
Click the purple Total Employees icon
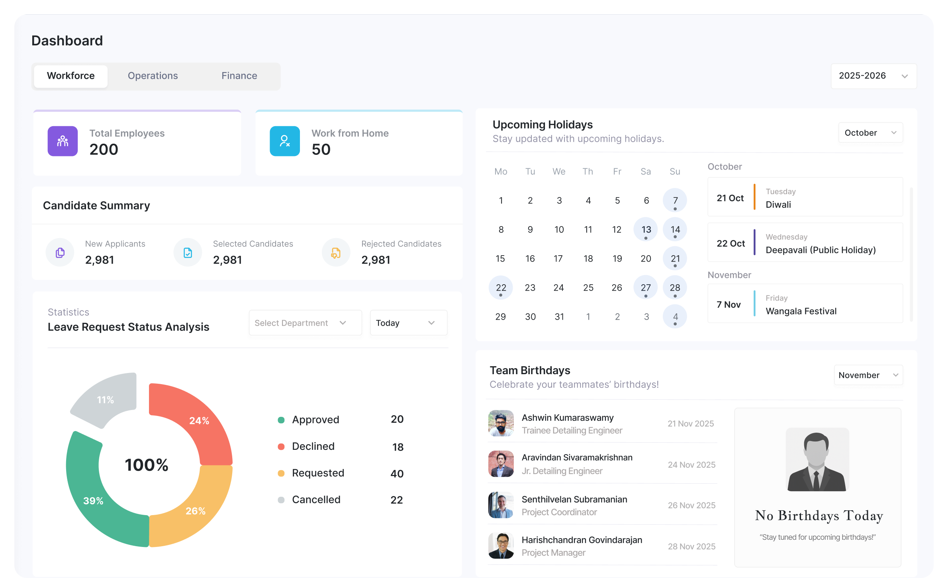pyautogui.click(x=63, y=141)
